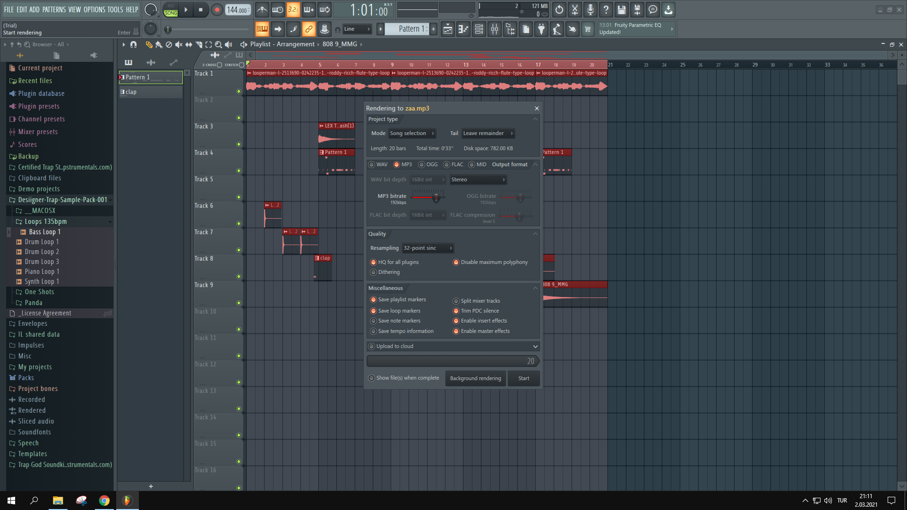Open File Explorer from the taskbar
The width and height of the screenshot is (907, 510).
(x=58, y=501)
